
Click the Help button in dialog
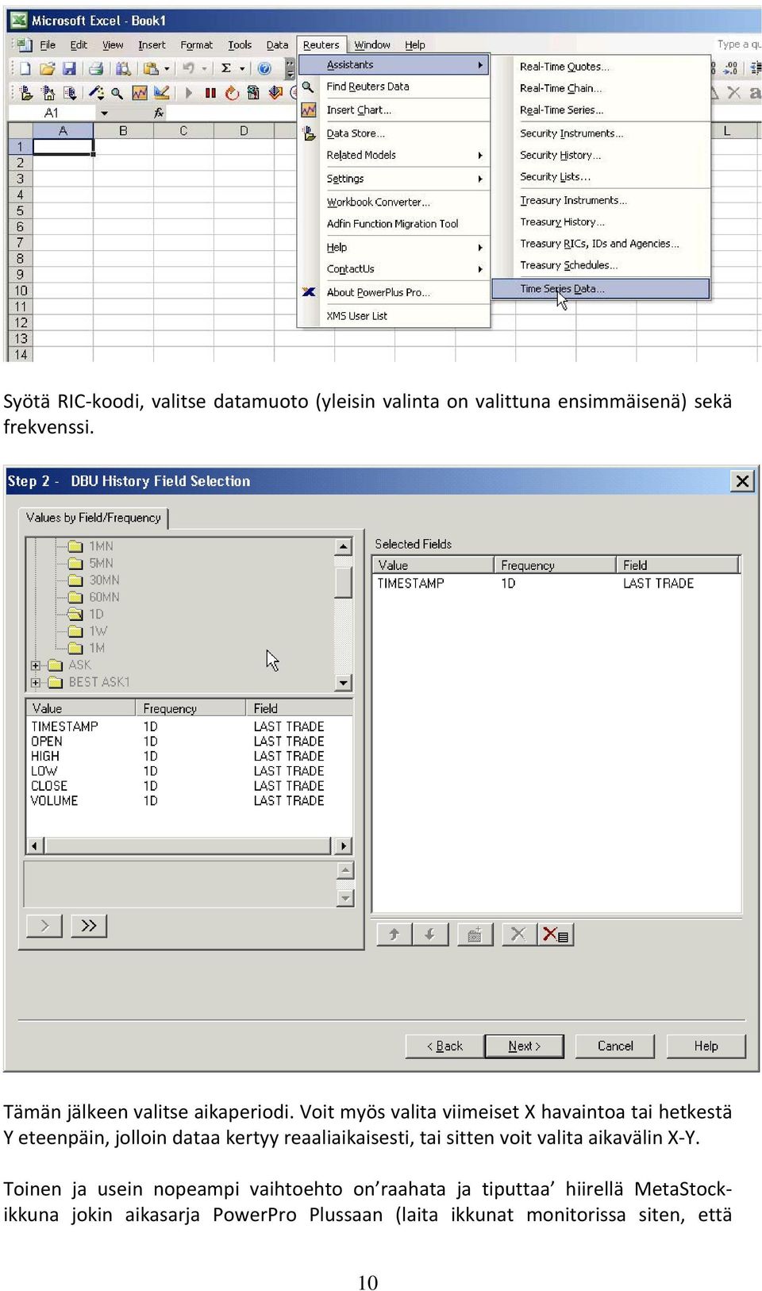pos(706,1046)
